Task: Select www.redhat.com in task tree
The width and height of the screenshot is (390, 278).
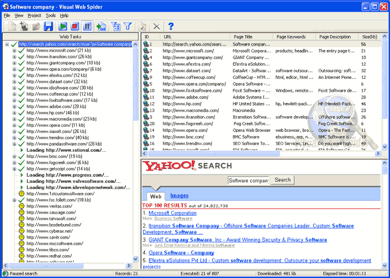Action: coord(49,256)
